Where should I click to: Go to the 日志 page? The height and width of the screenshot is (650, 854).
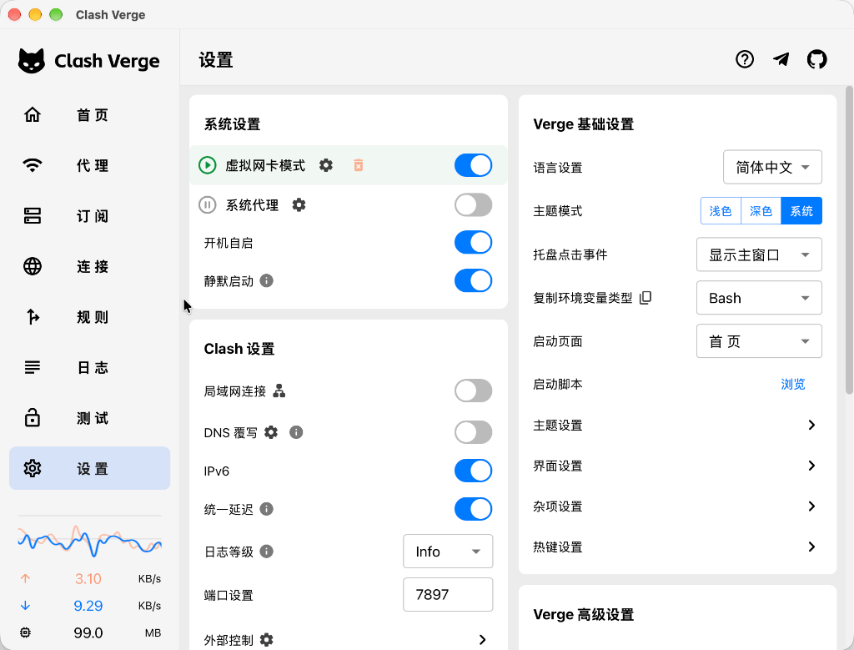pos(89,367)
